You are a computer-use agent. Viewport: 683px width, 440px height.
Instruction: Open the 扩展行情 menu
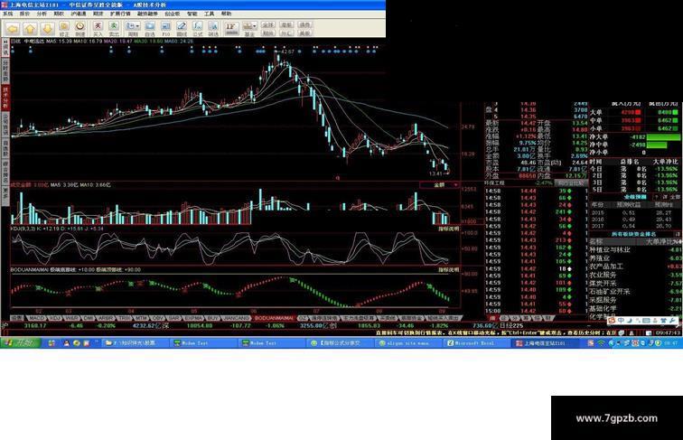pyautogui.click(x=120, y=14)
